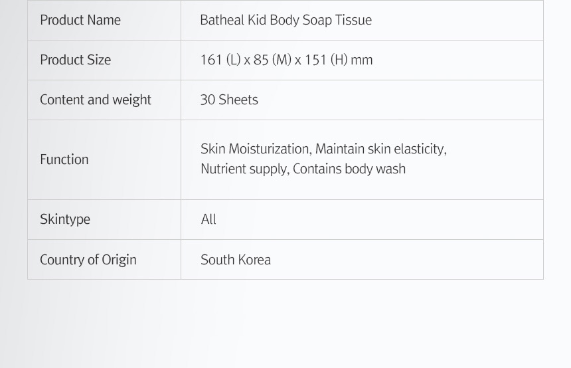Click the "Product Name" label cell
571x368 pixels.
pyautogui.click(x=80, y=20)
